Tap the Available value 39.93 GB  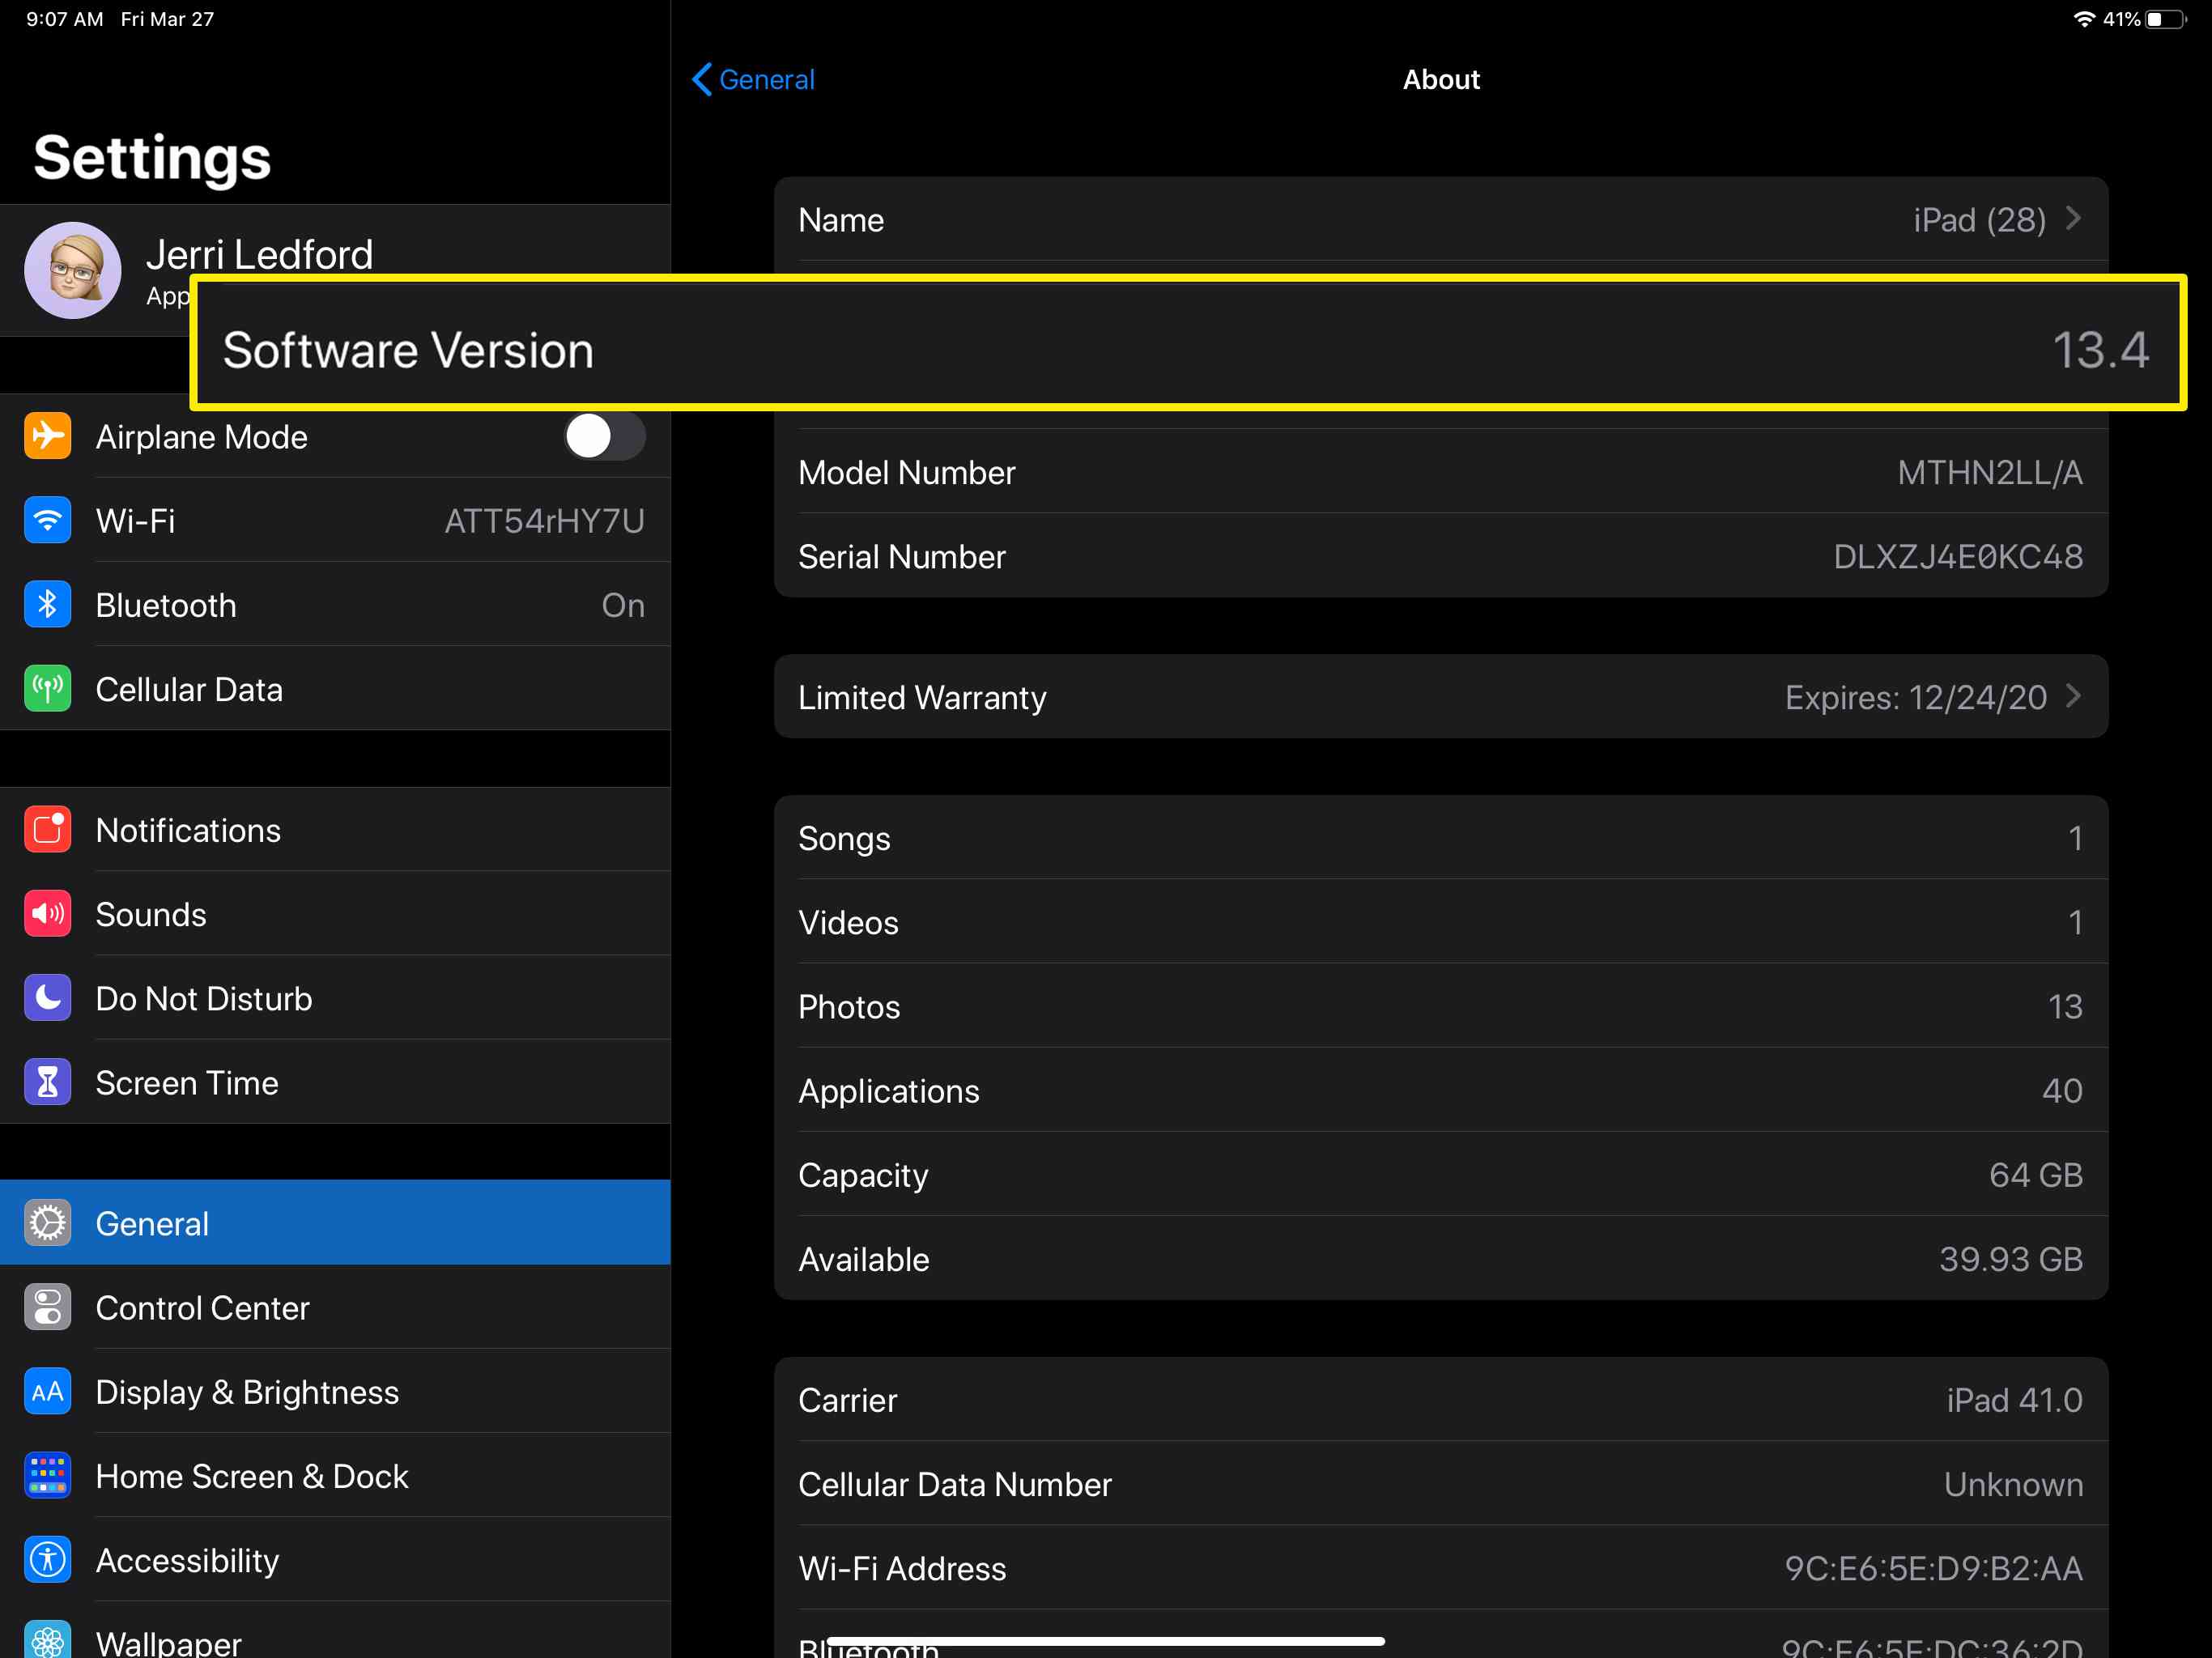click(2011, 1258)
